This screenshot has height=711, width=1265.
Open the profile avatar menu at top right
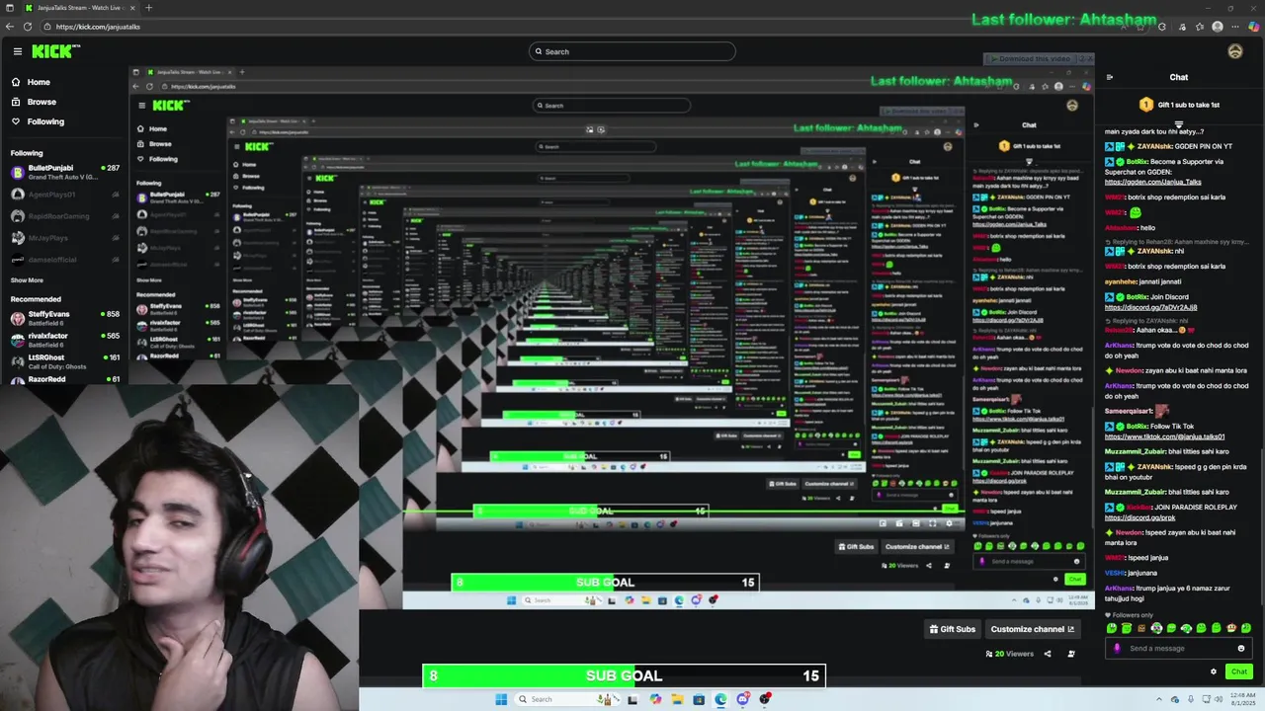coord(1234,51)
